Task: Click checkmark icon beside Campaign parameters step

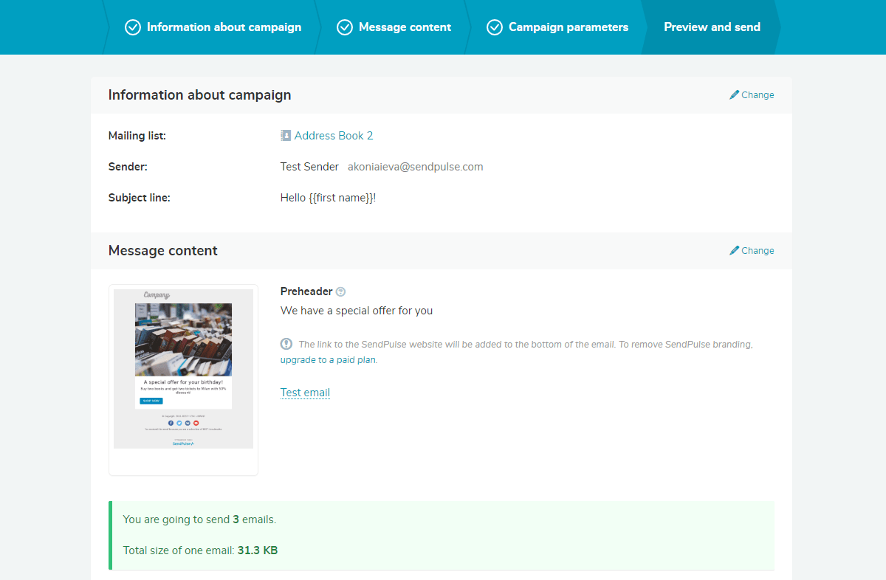Action: click(495, 27)
